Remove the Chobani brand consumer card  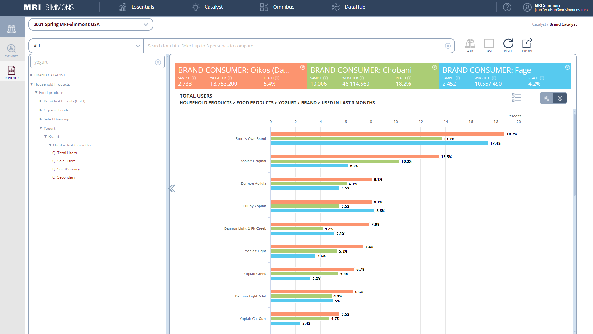tap(435, 67)
